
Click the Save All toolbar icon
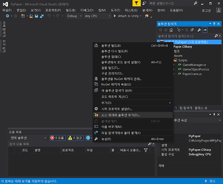(x=42, y=16)
